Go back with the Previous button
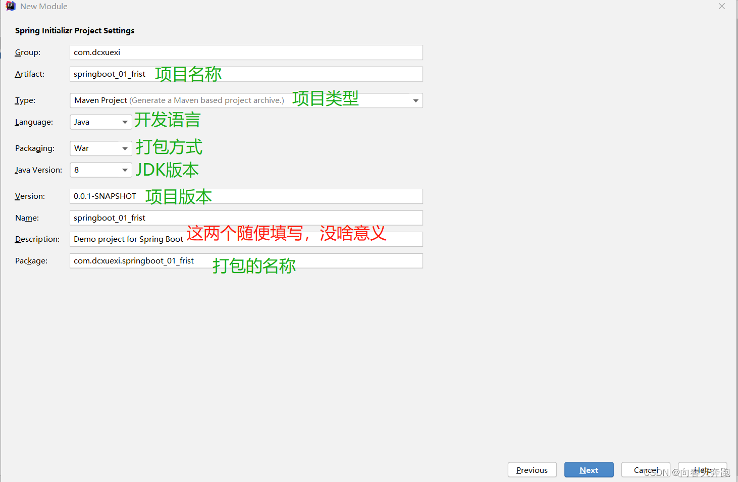 coord(532,470)
